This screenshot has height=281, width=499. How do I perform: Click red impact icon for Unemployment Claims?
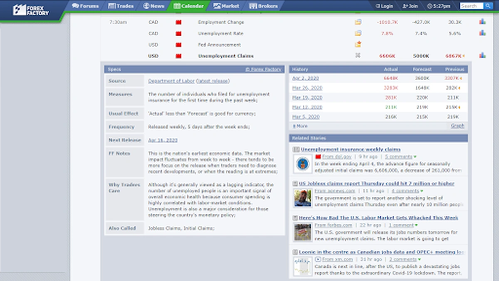tap(179, 56)
